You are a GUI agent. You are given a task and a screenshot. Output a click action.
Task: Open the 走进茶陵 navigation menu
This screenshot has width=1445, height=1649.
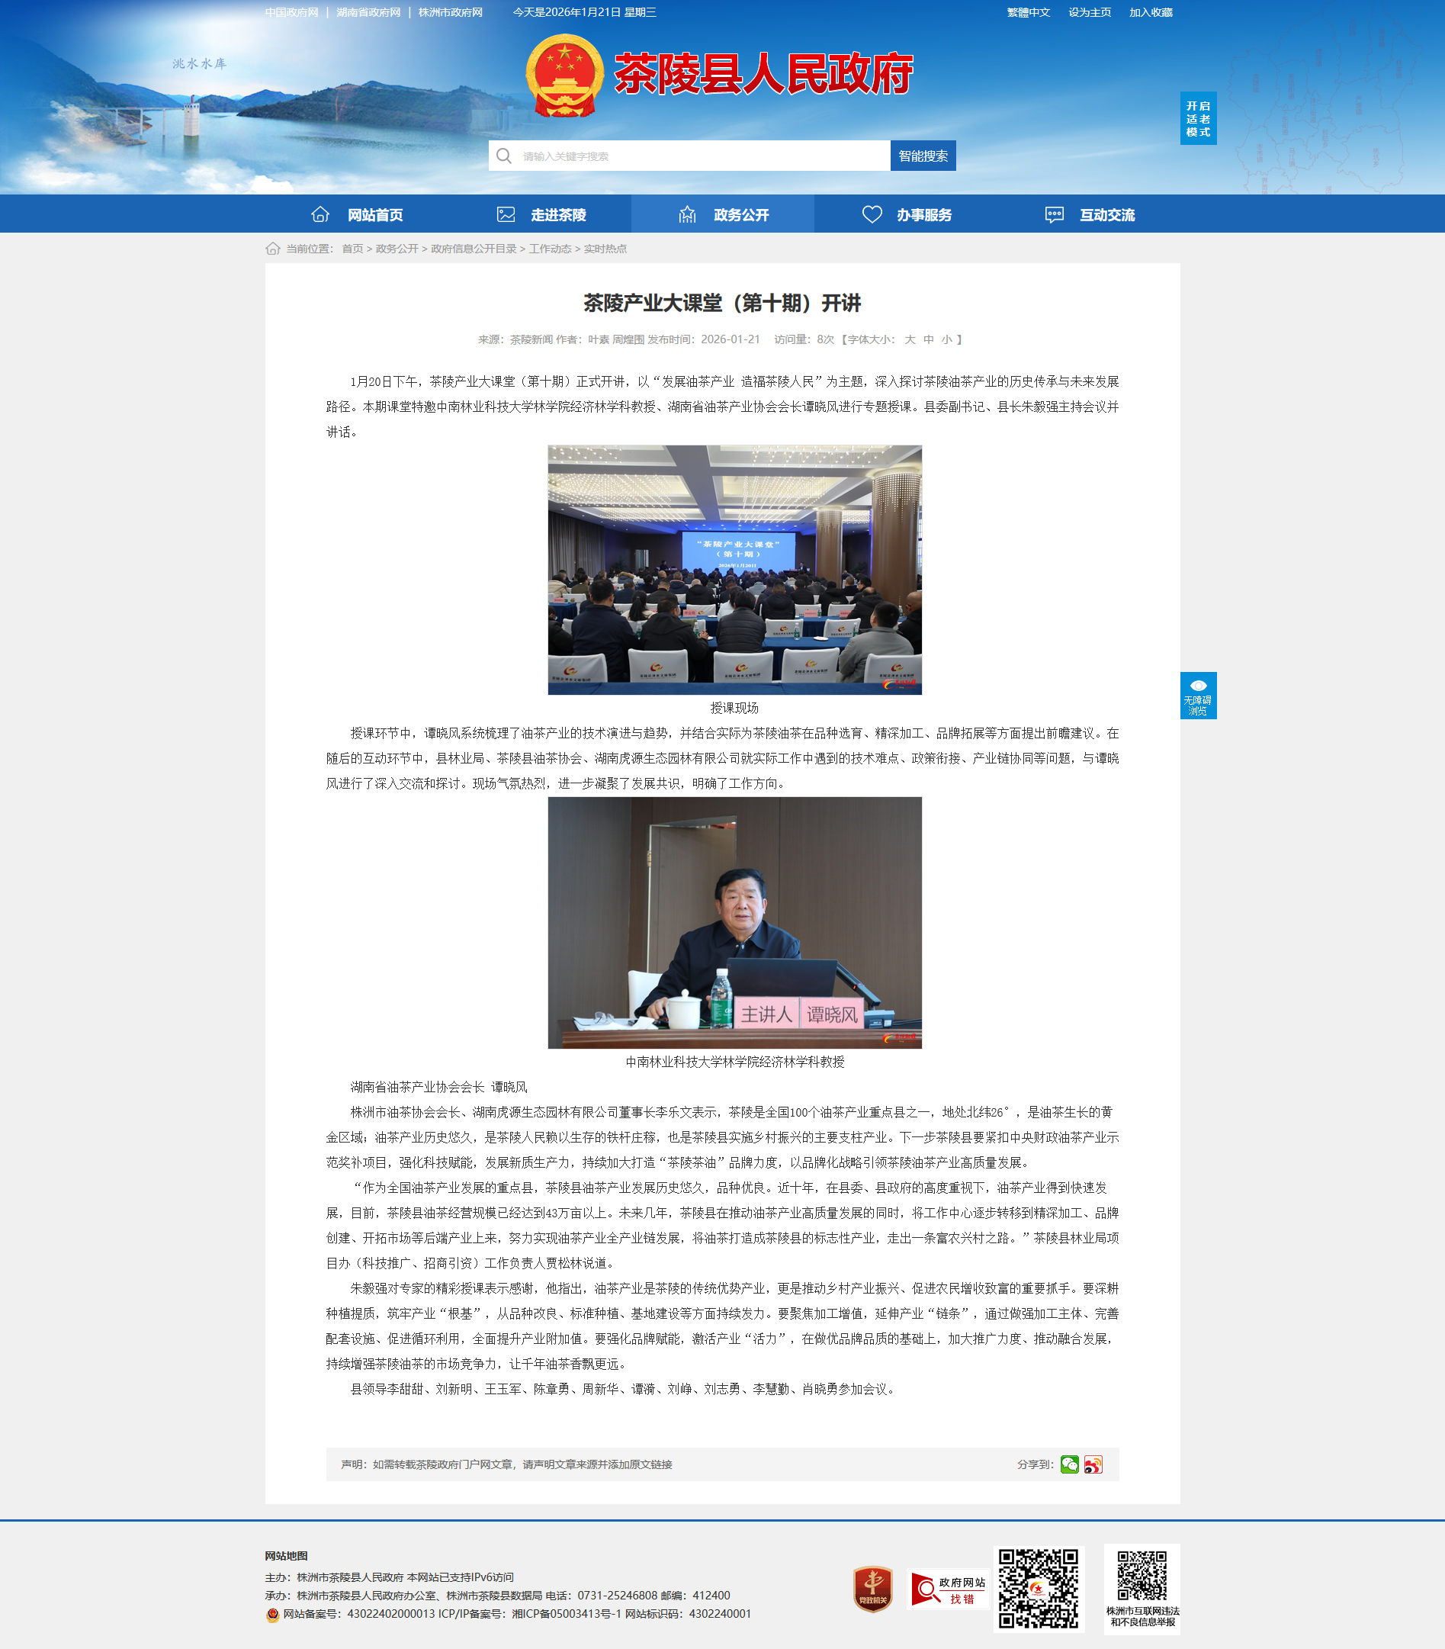[541, 214]
